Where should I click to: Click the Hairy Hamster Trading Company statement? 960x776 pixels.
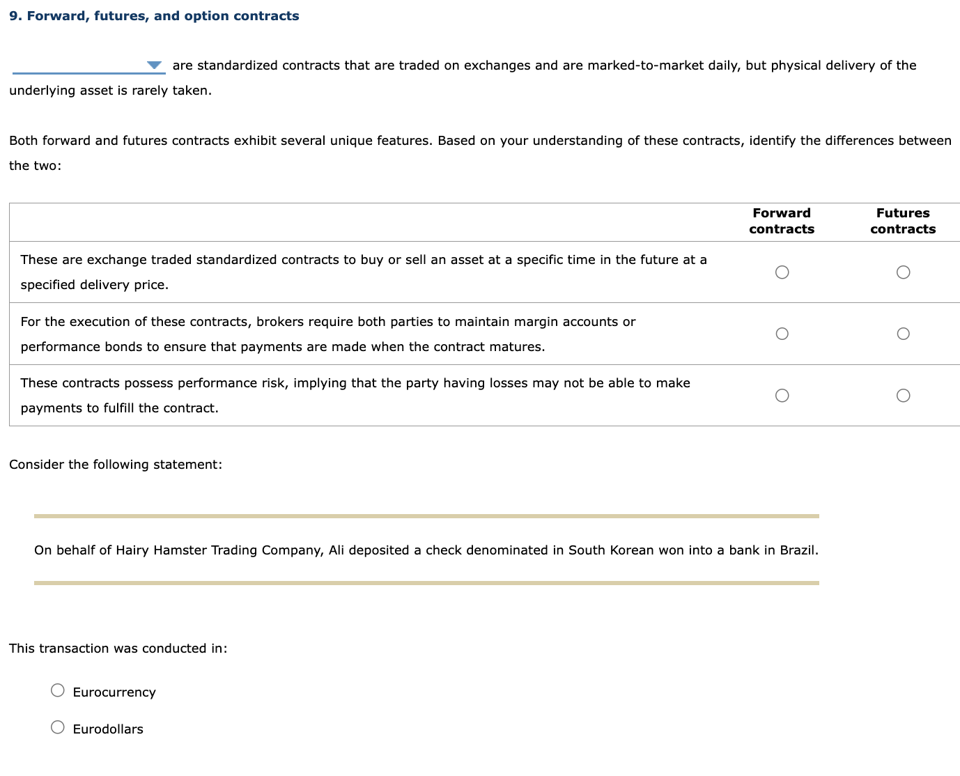pos(426,550)
